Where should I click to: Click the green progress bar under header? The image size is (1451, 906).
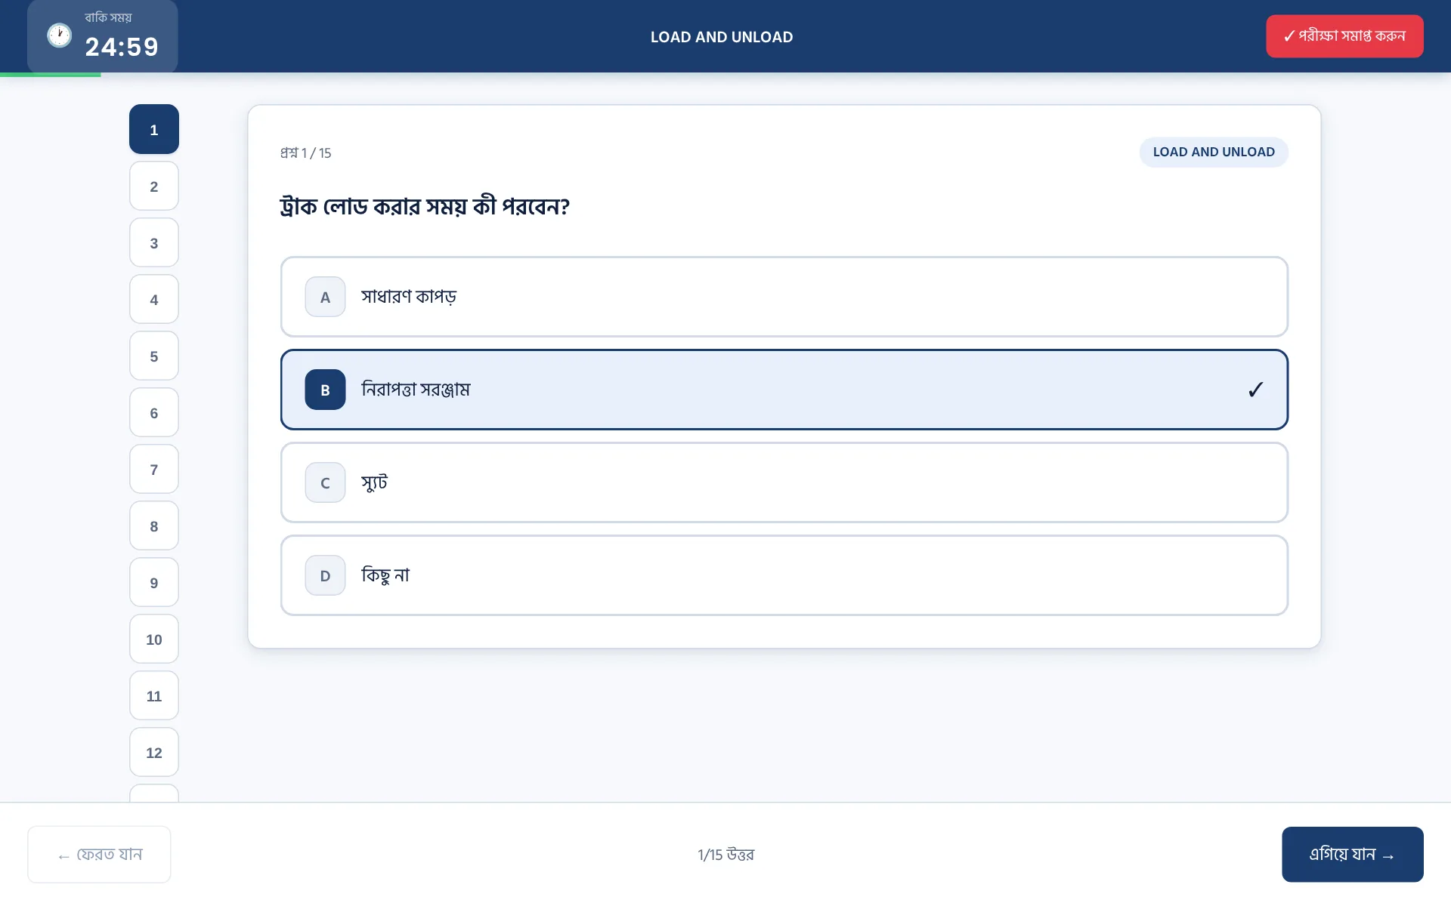point(51,75)
